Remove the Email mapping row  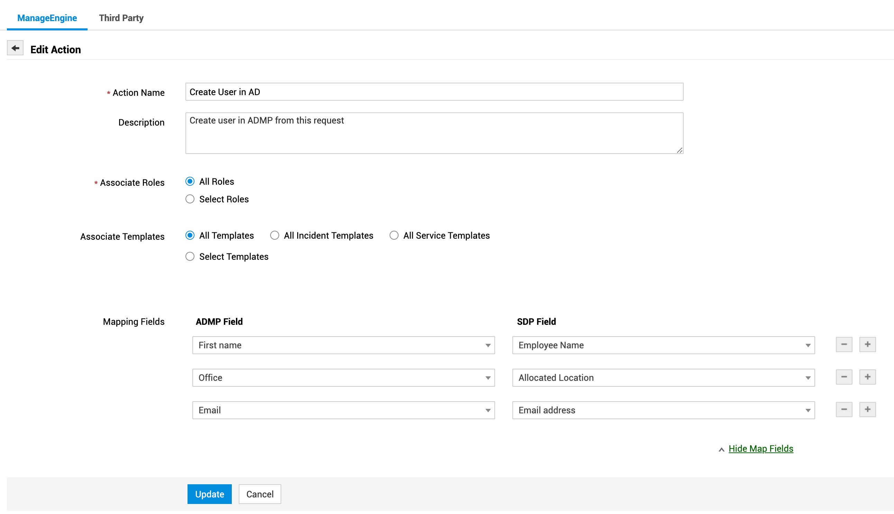point(843,410)
